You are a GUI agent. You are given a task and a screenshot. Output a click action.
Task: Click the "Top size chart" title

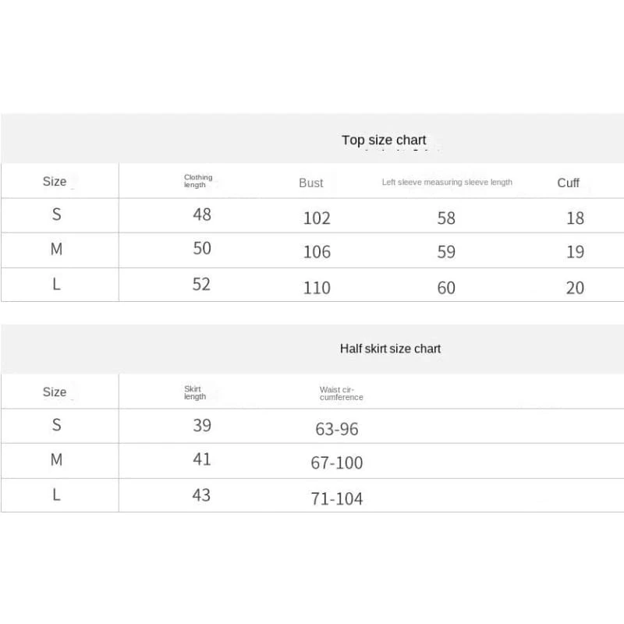point(384,140)
